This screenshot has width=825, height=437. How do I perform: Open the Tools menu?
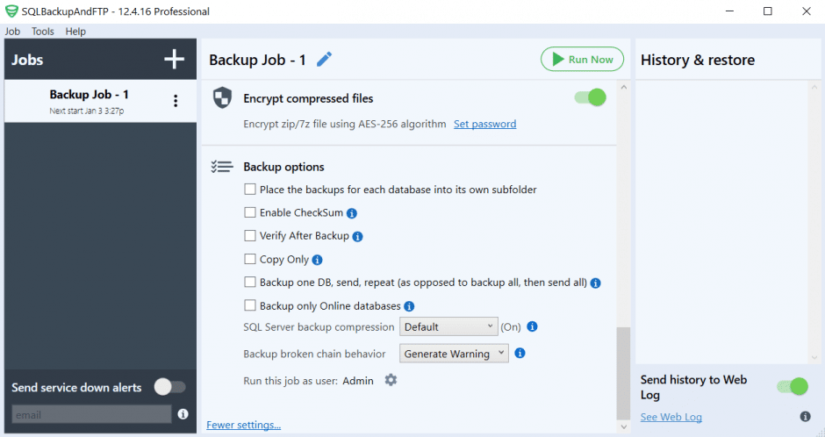pos(43,32)
